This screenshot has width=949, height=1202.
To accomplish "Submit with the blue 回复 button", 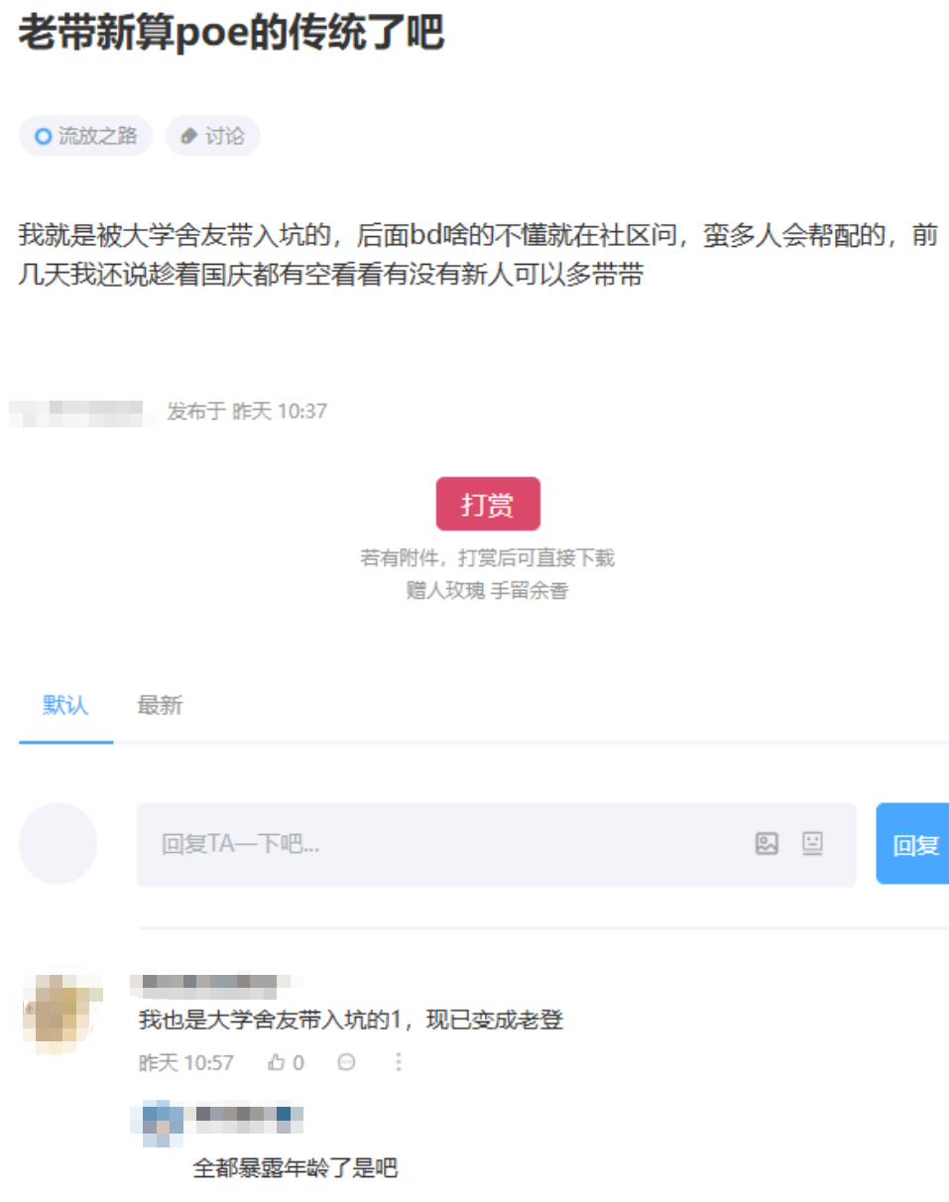I will click(x=913, y=844).
